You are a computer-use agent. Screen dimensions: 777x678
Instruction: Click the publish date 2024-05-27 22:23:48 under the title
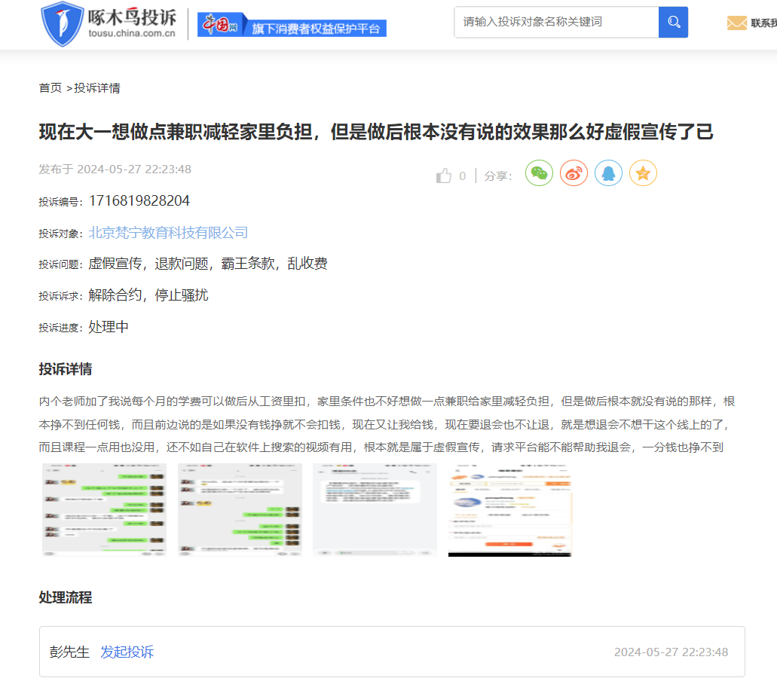[x=134, y=169]
